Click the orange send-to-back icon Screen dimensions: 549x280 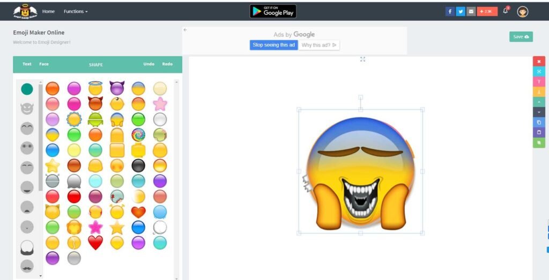point(539,92)
